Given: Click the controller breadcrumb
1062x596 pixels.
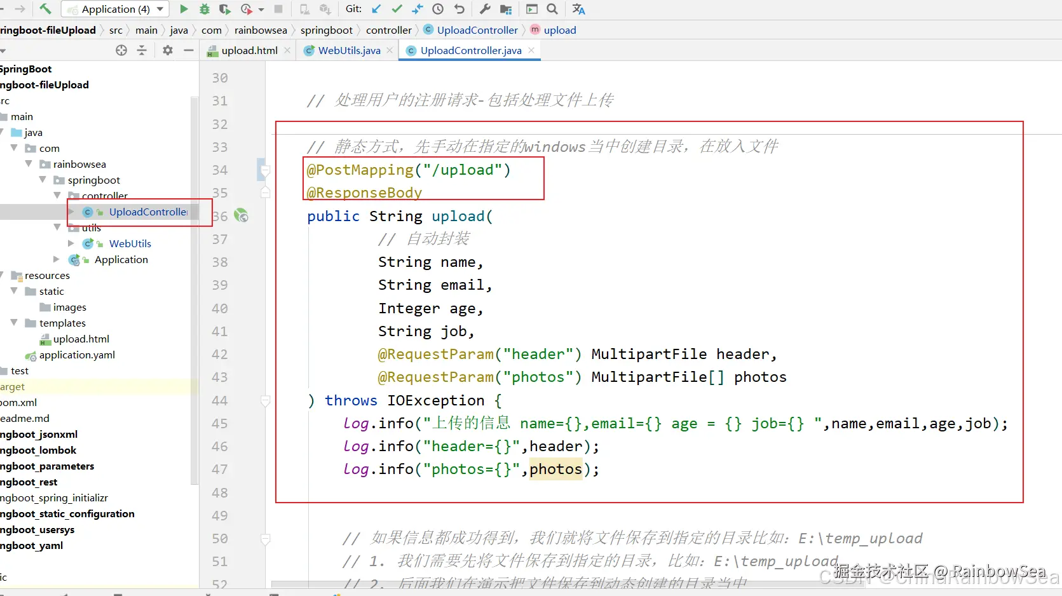Looking at the screenshot, I should click(389, 30).
